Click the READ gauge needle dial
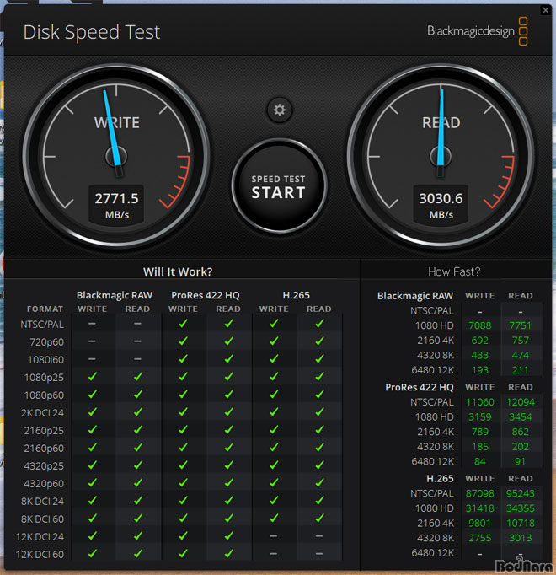The width and height of the screenshot is (556, 575). pos(441,157)
